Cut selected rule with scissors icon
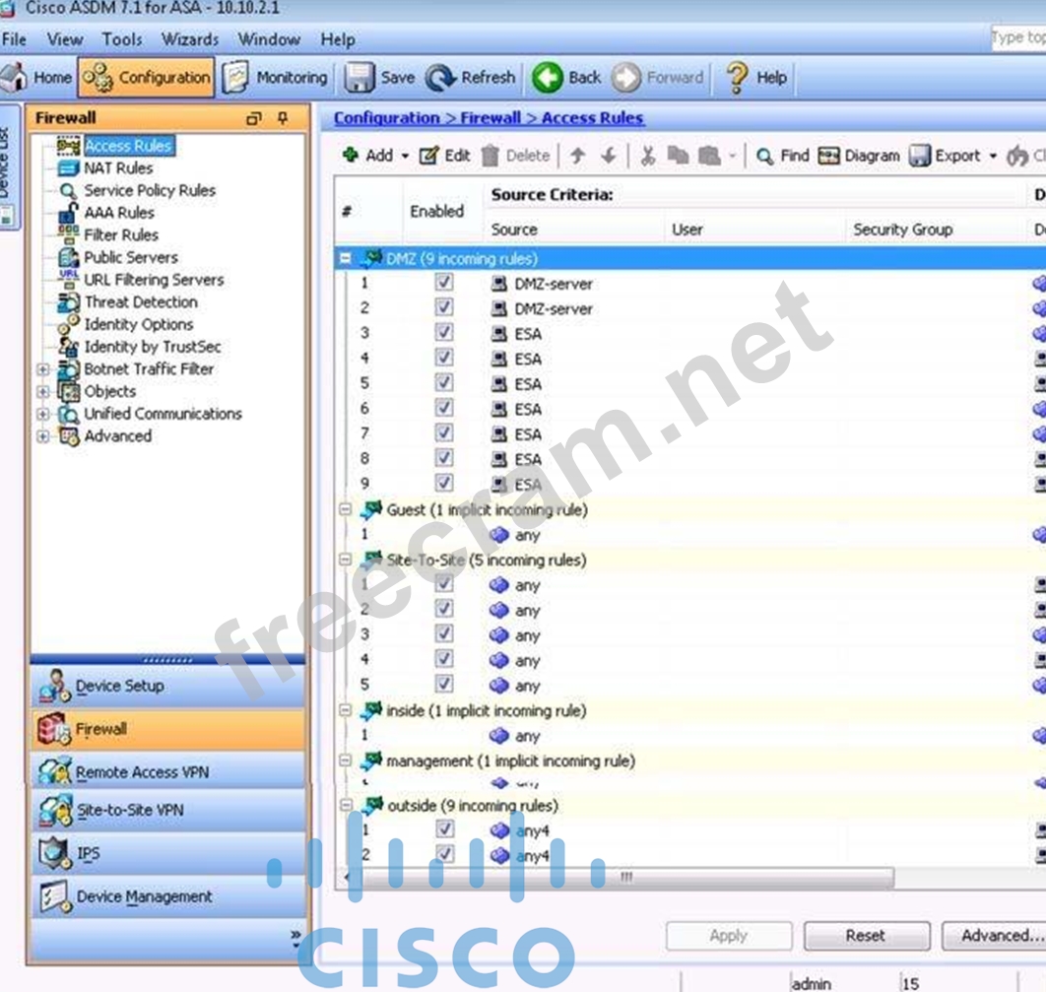1046x992 pixels. [647, 156]
